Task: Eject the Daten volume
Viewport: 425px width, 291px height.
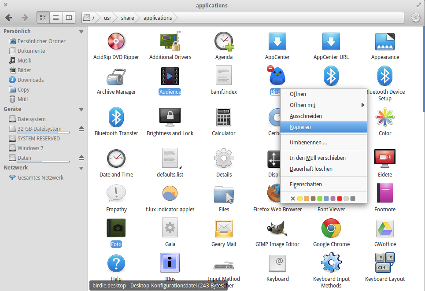Action: (x=81, y=158)
